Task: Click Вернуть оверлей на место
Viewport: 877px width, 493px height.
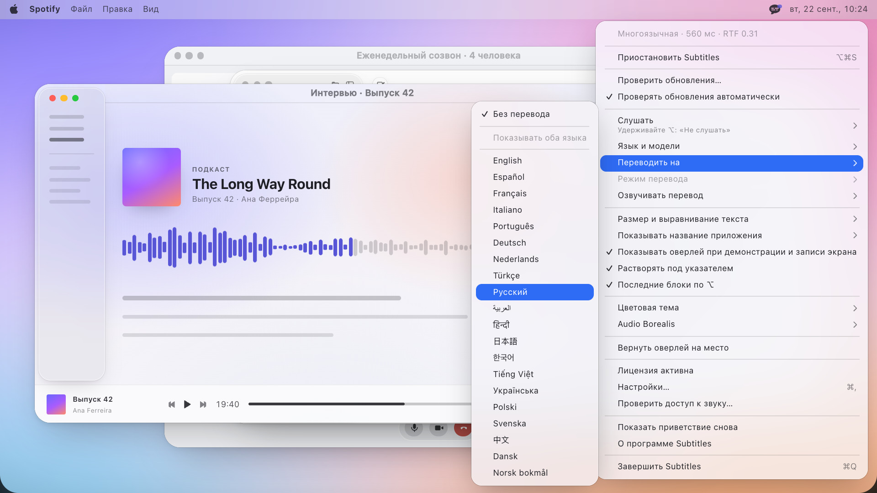Action: click(732, 348)
